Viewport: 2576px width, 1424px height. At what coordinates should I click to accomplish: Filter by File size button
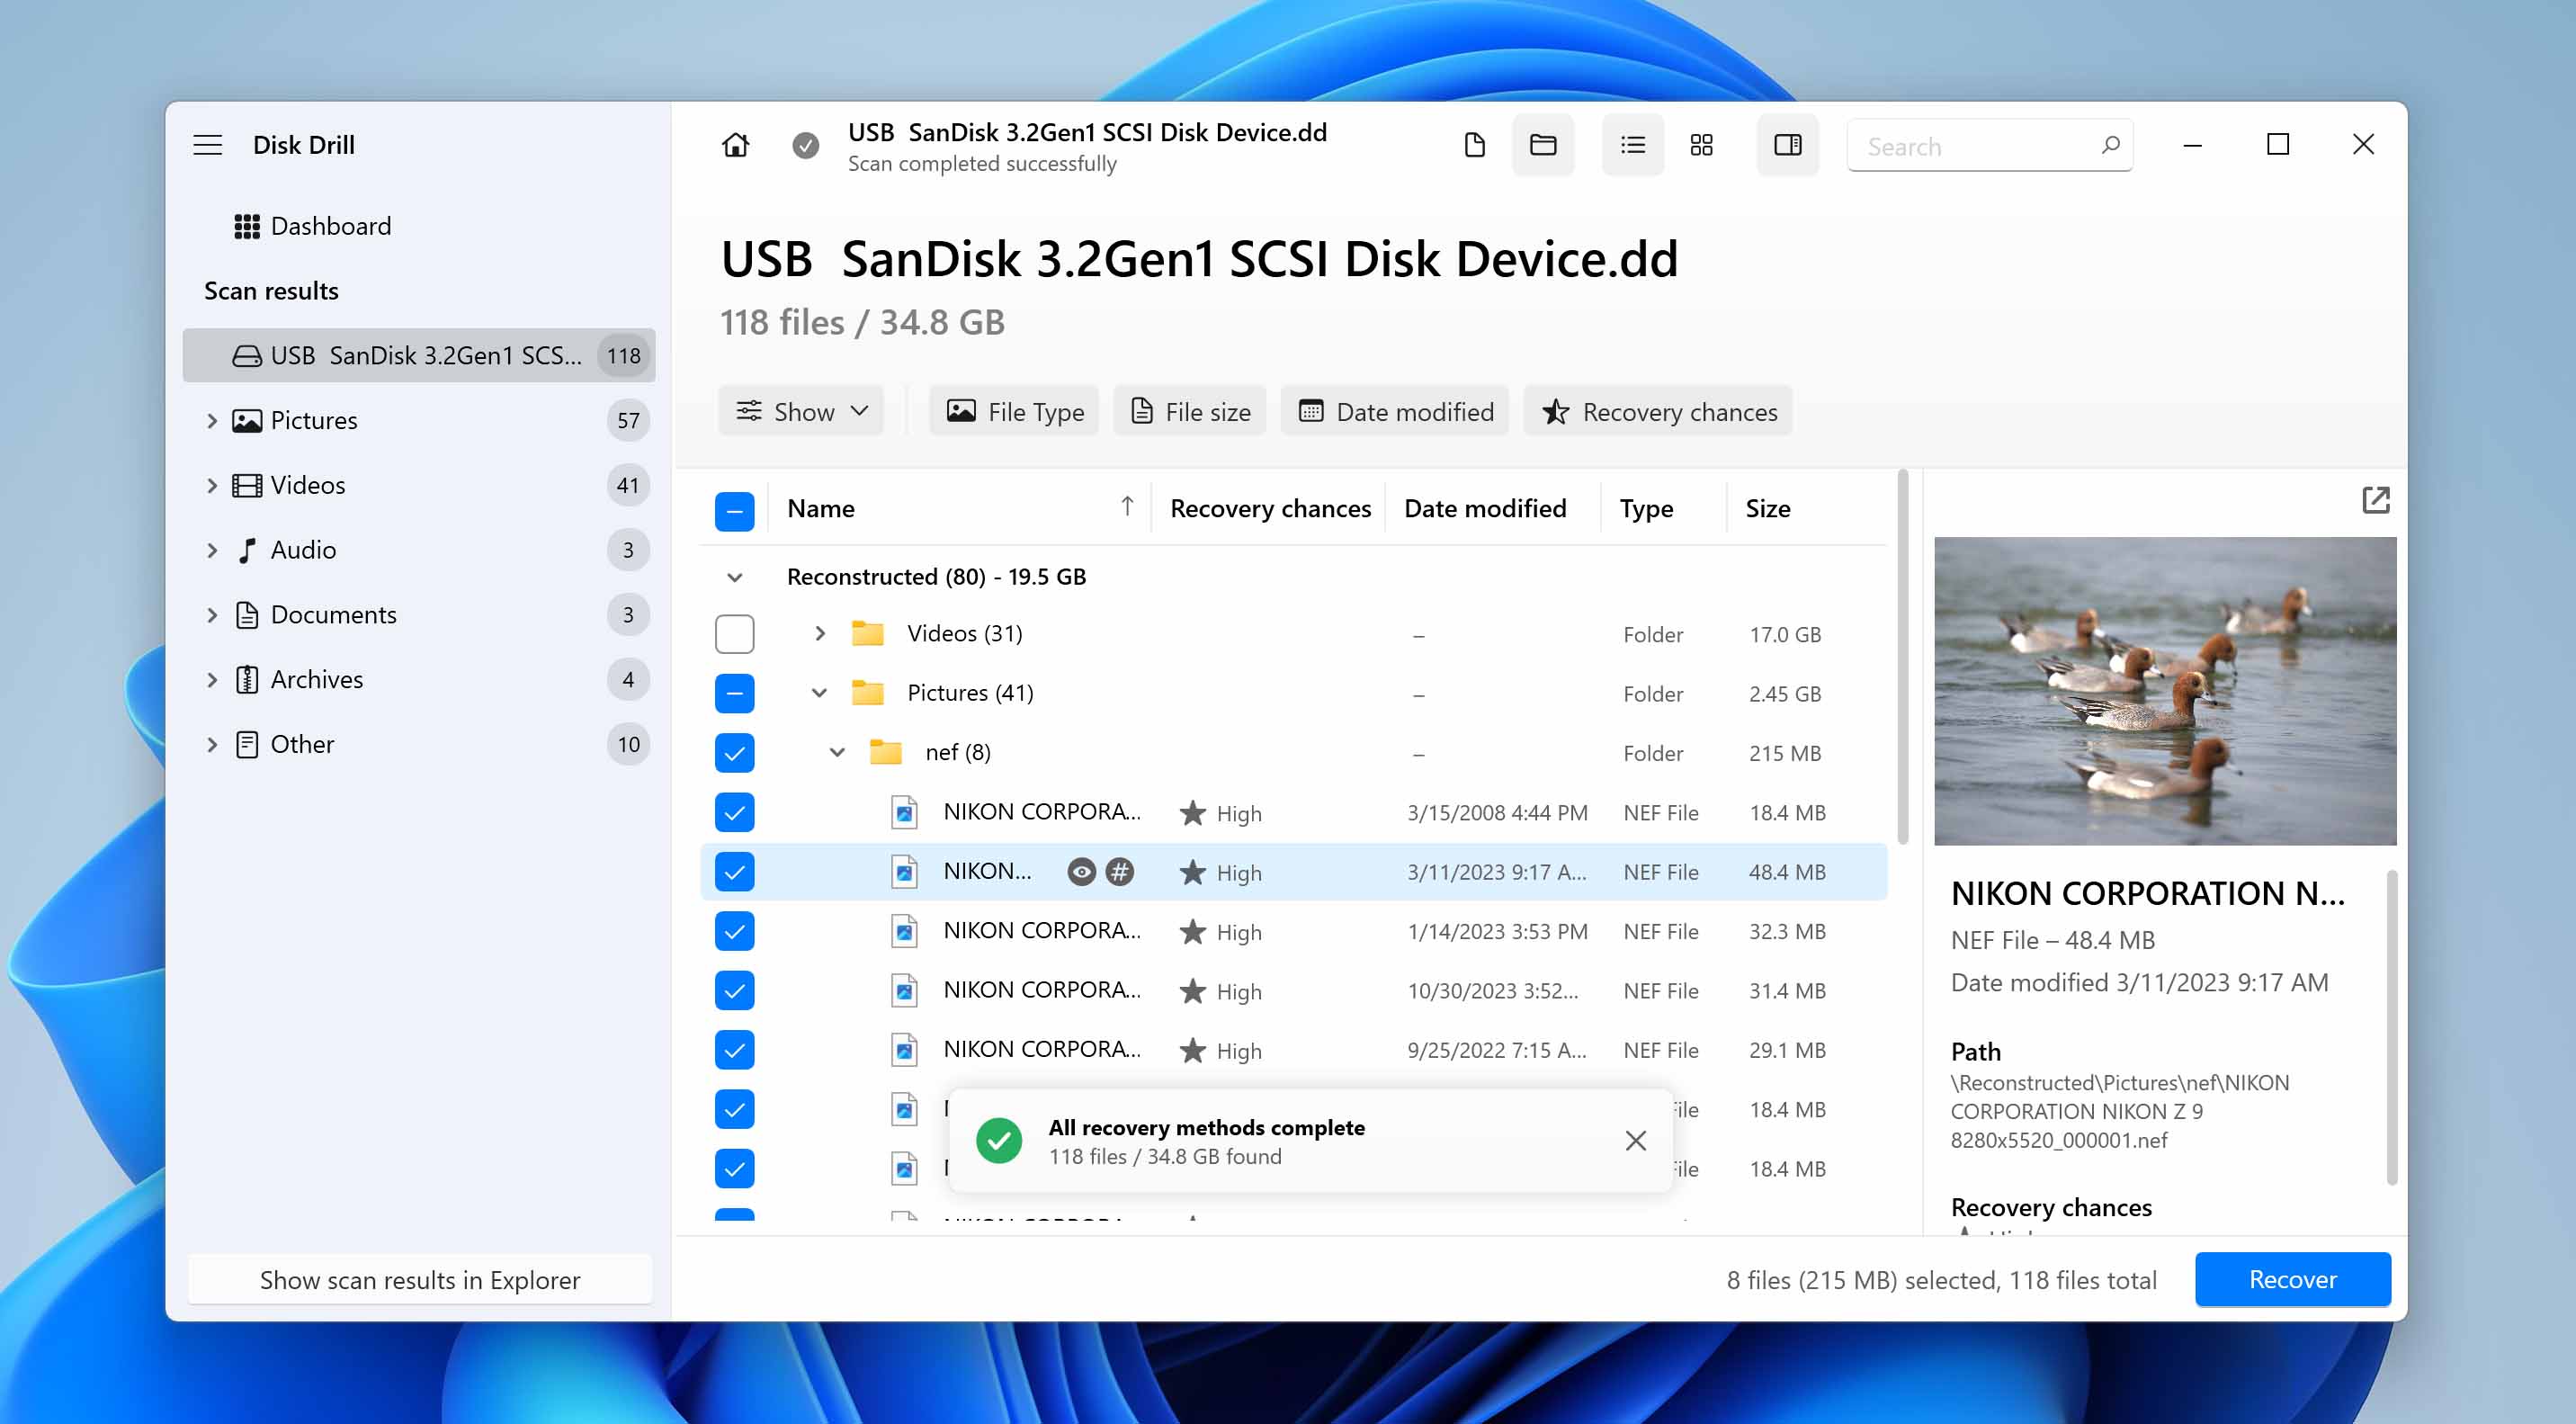(x=1190, y=411)
